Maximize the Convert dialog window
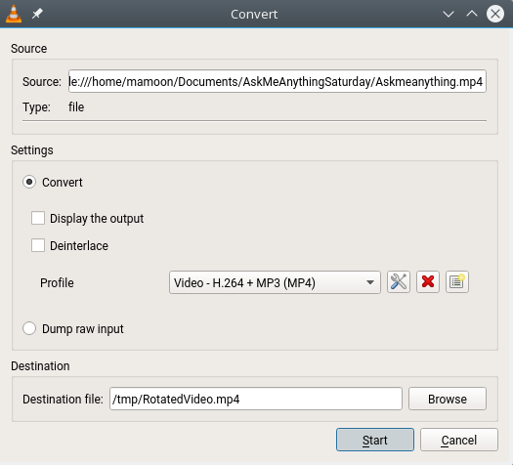The height and width of the screenshot is (465, 513). click(x=471, y=14)
